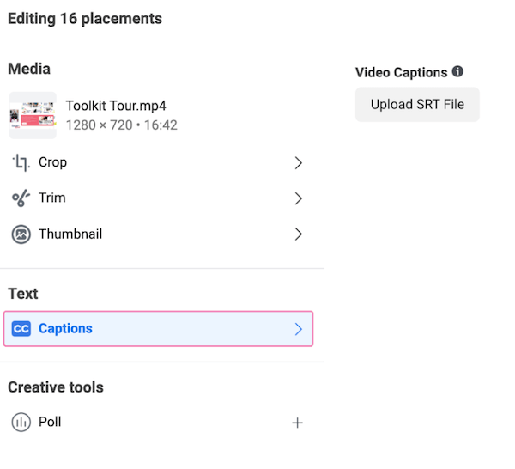
Task: Click the Video Captions heading text
Action: pyautogui.click(x=402, y=72)
